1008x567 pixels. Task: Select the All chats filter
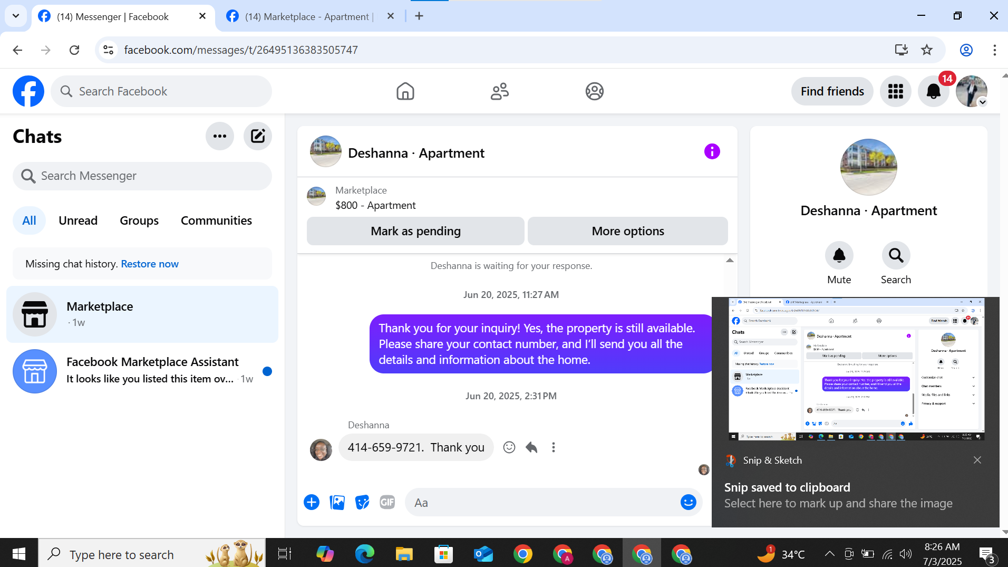29,220
